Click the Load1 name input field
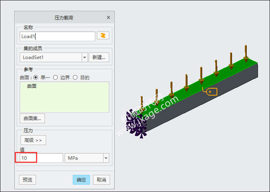The width and height of the screenshot is (270, 192). pyautogui.click(x=57, y=36)
